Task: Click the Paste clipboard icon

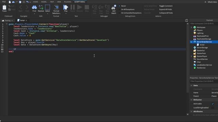Action: coord(4,7)
